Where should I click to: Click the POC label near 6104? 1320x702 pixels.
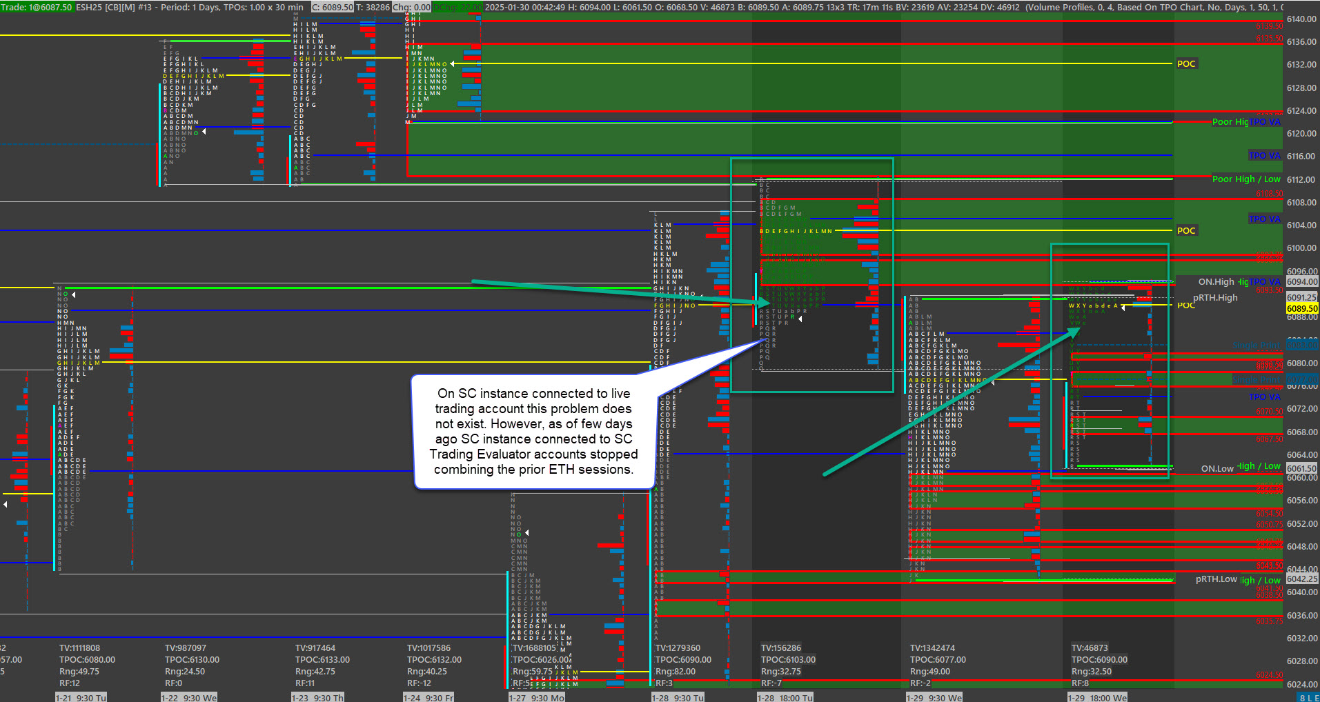[x=1186, y=230]
